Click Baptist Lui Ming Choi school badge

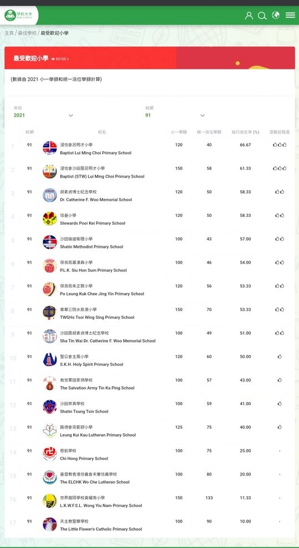point(50,148)
